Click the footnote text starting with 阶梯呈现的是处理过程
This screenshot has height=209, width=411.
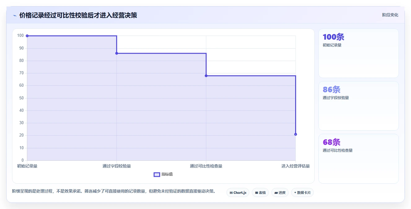pyautogui.click(x=114, y=191)
